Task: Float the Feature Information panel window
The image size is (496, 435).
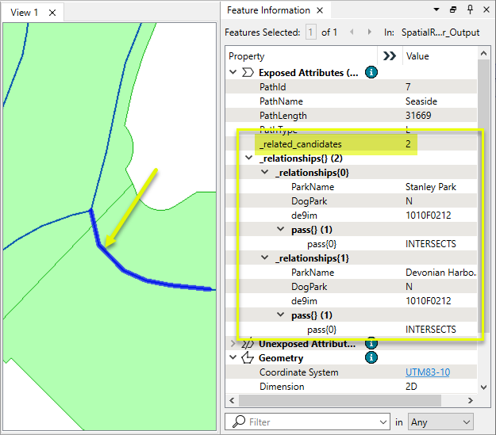Action: [452, 10]
